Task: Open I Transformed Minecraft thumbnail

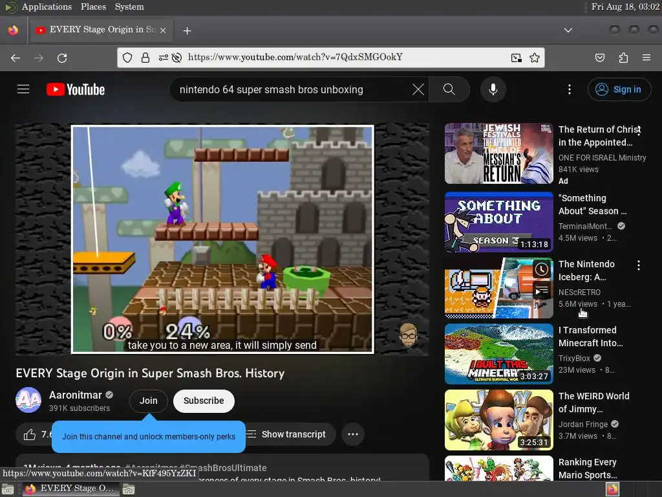Action: pyautogui.click(x=498, y=354)
